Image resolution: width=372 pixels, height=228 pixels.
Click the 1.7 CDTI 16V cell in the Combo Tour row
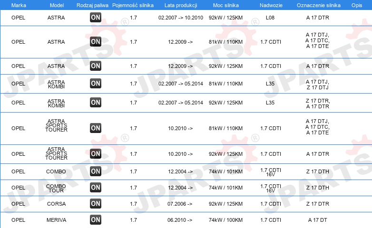(271, 189)
